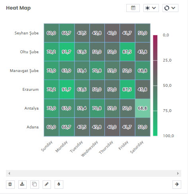Click the legend value 0,0
188x194 pixels.
pos(166,35)
